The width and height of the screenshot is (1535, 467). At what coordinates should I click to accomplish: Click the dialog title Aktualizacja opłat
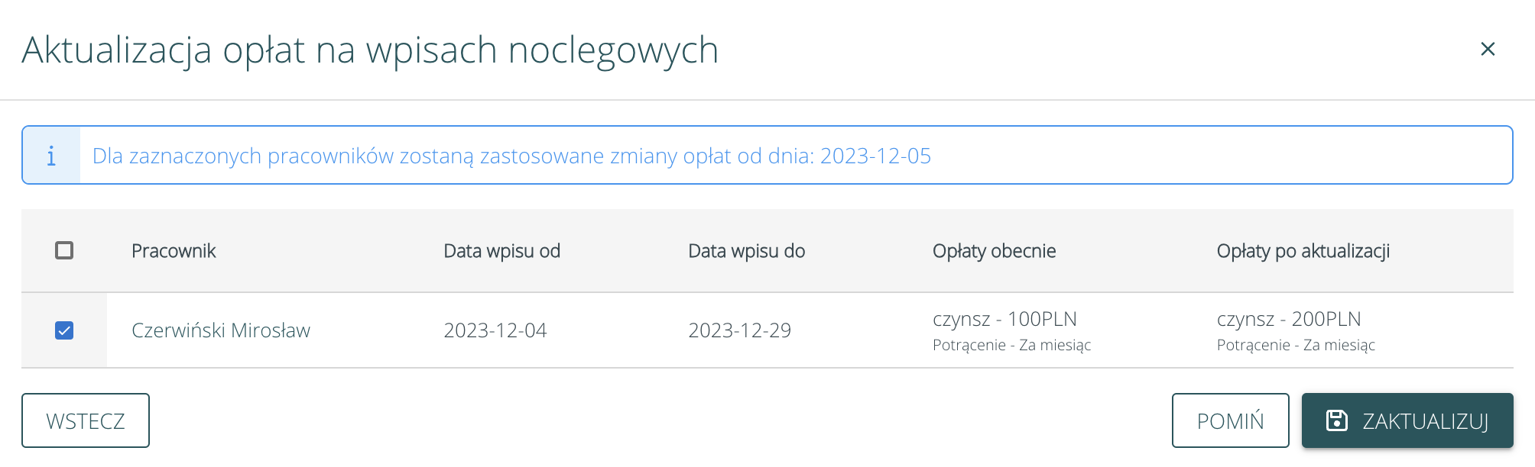tap(370, 50)
